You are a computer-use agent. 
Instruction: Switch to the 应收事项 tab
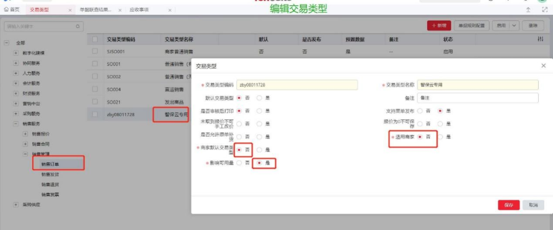pyautogui.click(x=139, y=10)
